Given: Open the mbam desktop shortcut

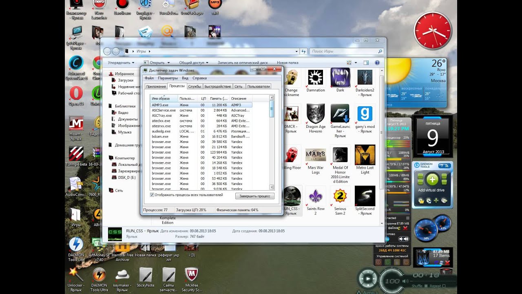Looking at the screenshot, I should (x=76, y=129).
